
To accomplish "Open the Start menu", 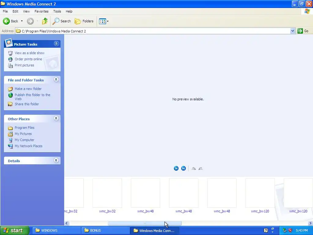I will click(x=15, y=230).
